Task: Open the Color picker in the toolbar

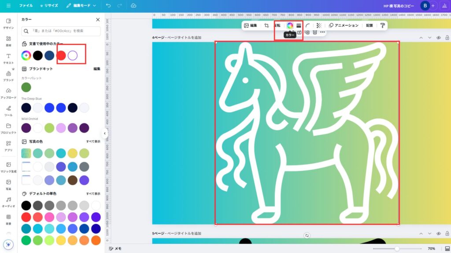Action: (290, 25)
